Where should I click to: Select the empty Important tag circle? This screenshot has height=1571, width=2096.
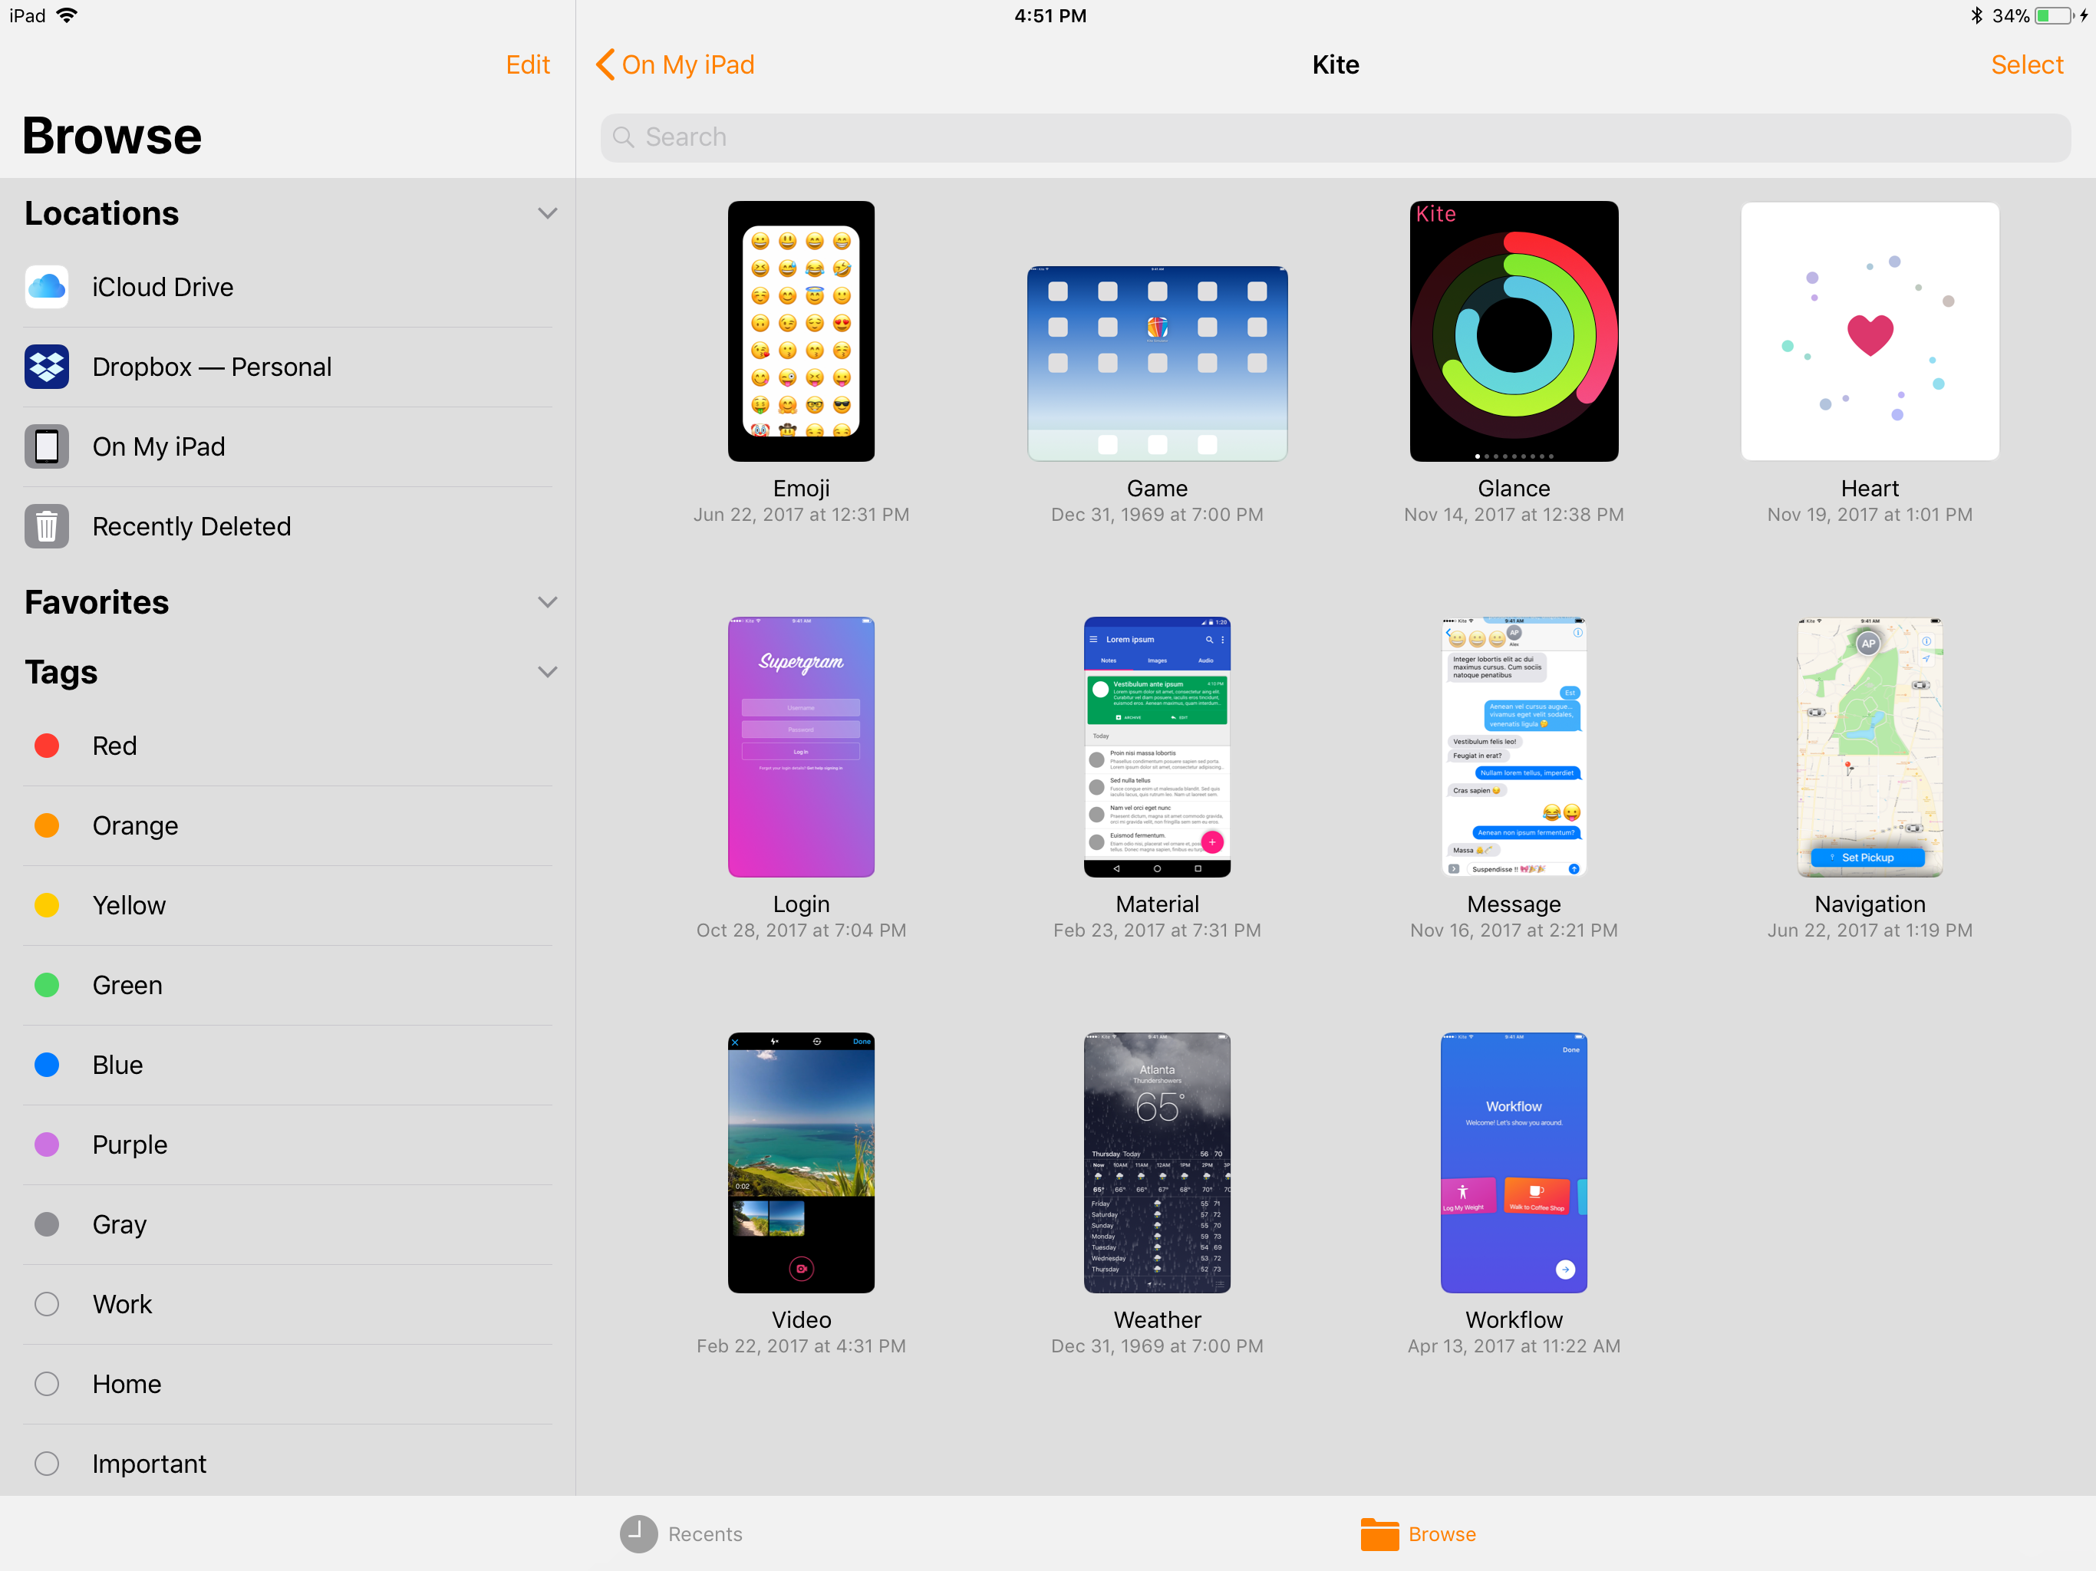click(47, 1463)
